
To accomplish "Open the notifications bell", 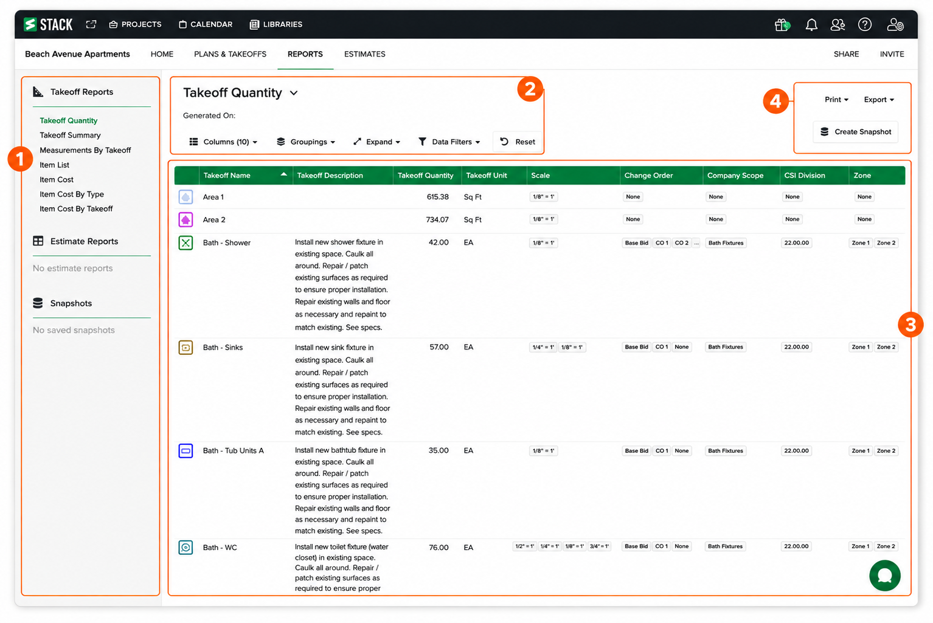I will point(811,24).
